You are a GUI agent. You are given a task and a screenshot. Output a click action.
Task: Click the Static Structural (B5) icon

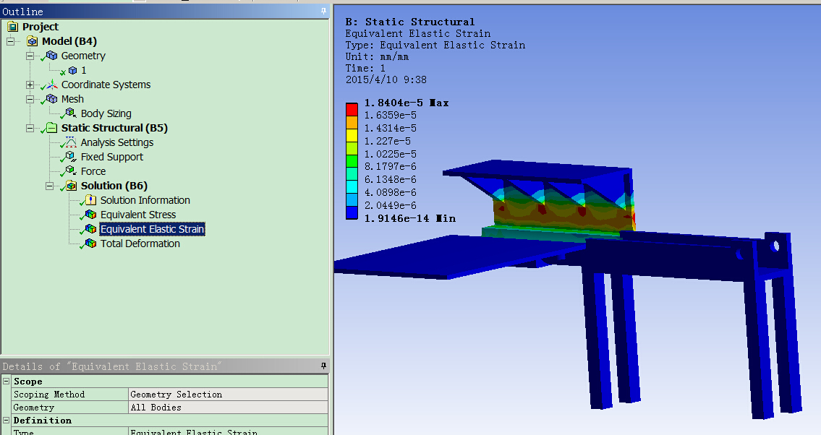[52, 128]
